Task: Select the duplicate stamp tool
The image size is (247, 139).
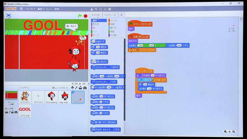Action: [x=91, y=9]
